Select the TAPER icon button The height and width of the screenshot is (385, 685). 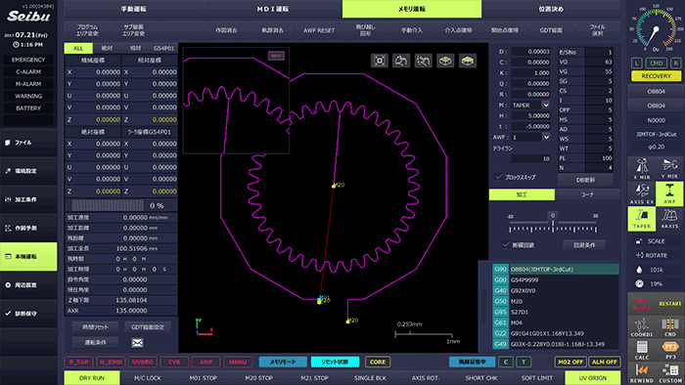(x=641, y=219)
